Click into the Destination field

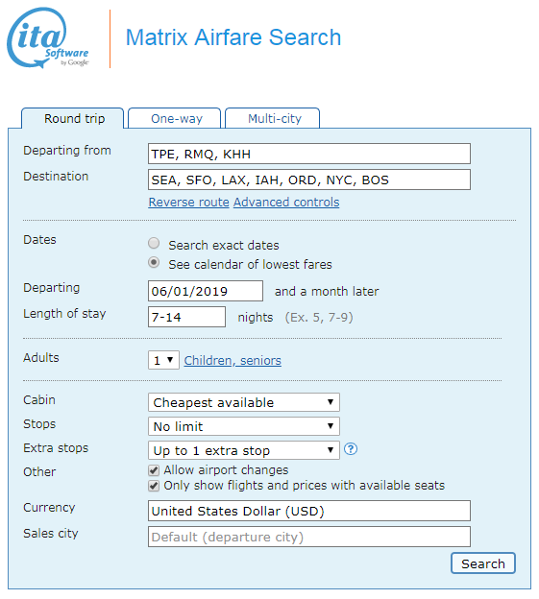click(x=309, y=180)
